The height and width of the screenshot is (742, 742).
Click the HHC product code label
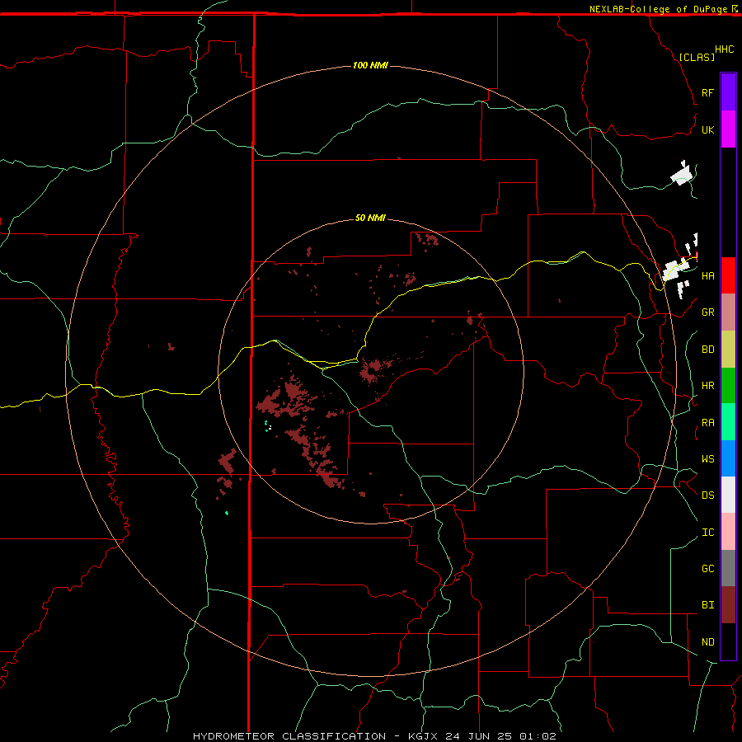(x=724, y=49)
